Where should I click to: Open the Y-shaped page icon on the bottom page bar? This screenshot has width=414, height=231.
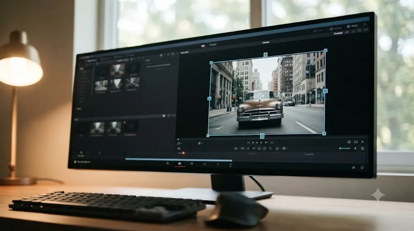tap(218, 164)
